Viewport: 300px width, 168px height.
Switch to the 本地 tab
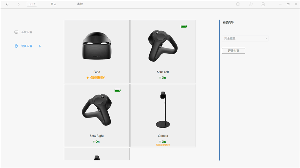click(80, 4)
